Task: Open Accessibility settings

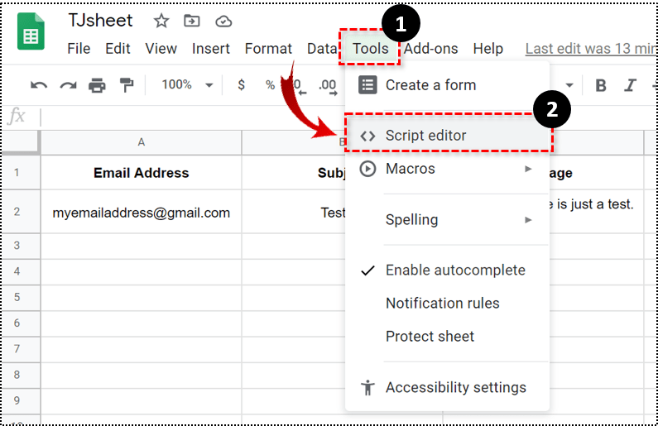Action: (455, 387)
